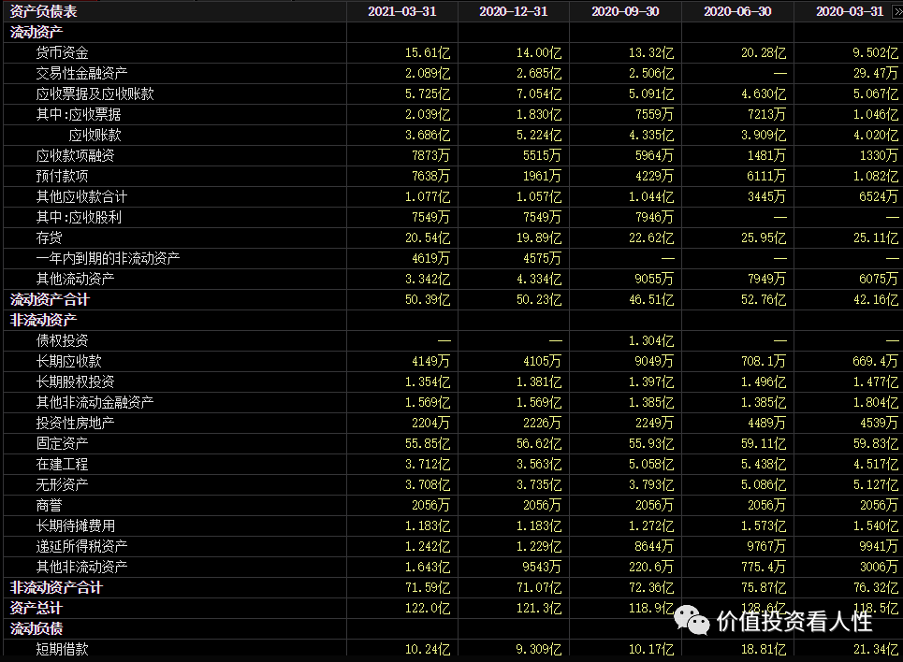Screen dimensions: 903x662
Task: Click the 流动负债 section heading
Action: pyautogui.click(x=36, y=629)
